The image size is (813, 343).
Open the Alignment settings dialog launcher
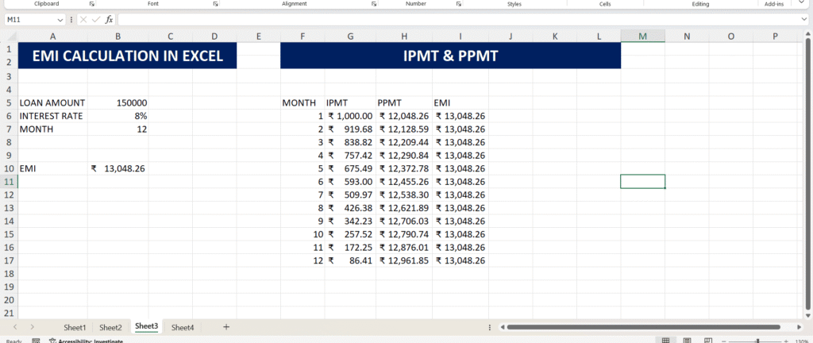click(374, 4)
